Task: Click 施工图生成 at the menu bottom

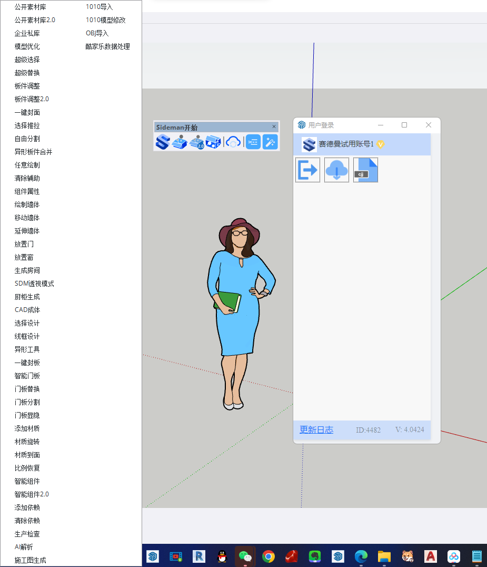Action: pyautogui.click(x=30, y=560)
